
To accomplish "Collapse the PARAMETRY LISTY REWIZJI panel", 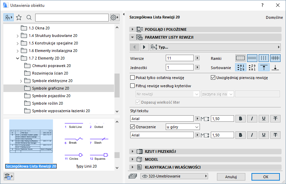I will (x=133, y=37).
